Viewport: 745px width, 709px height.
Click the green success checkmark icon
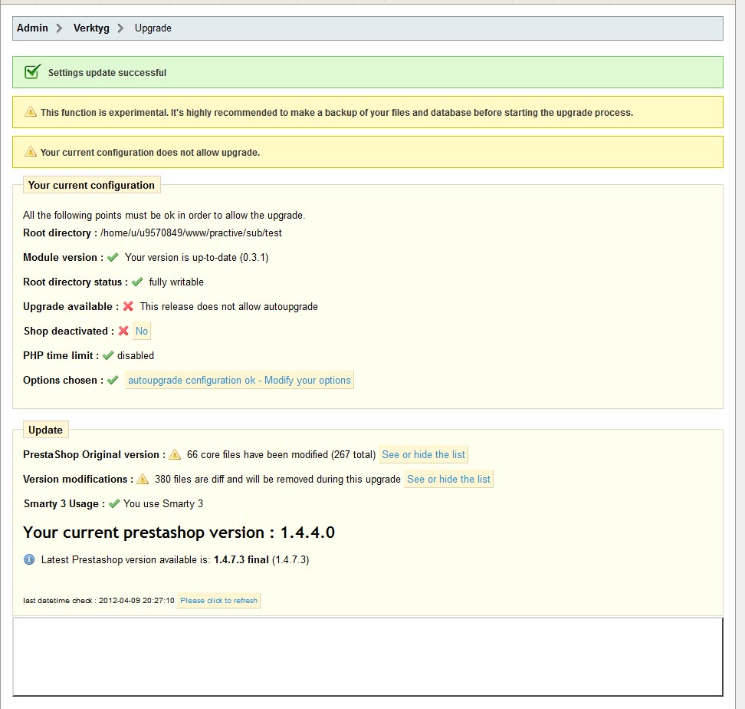pos(32,72)
